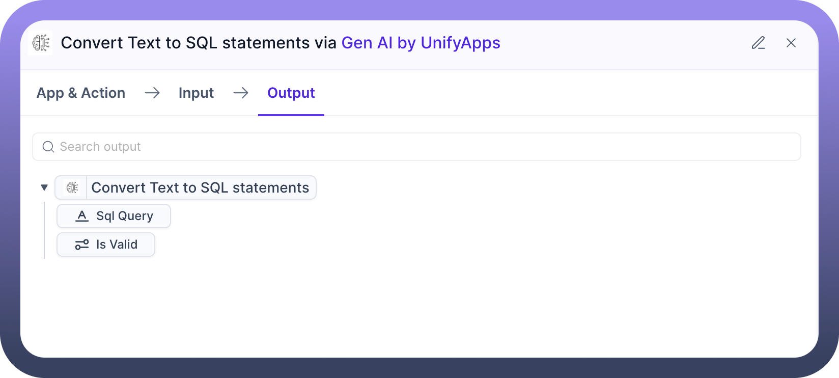Close the dialog with the X icon
839x378 pixels.
click(791, 43)
